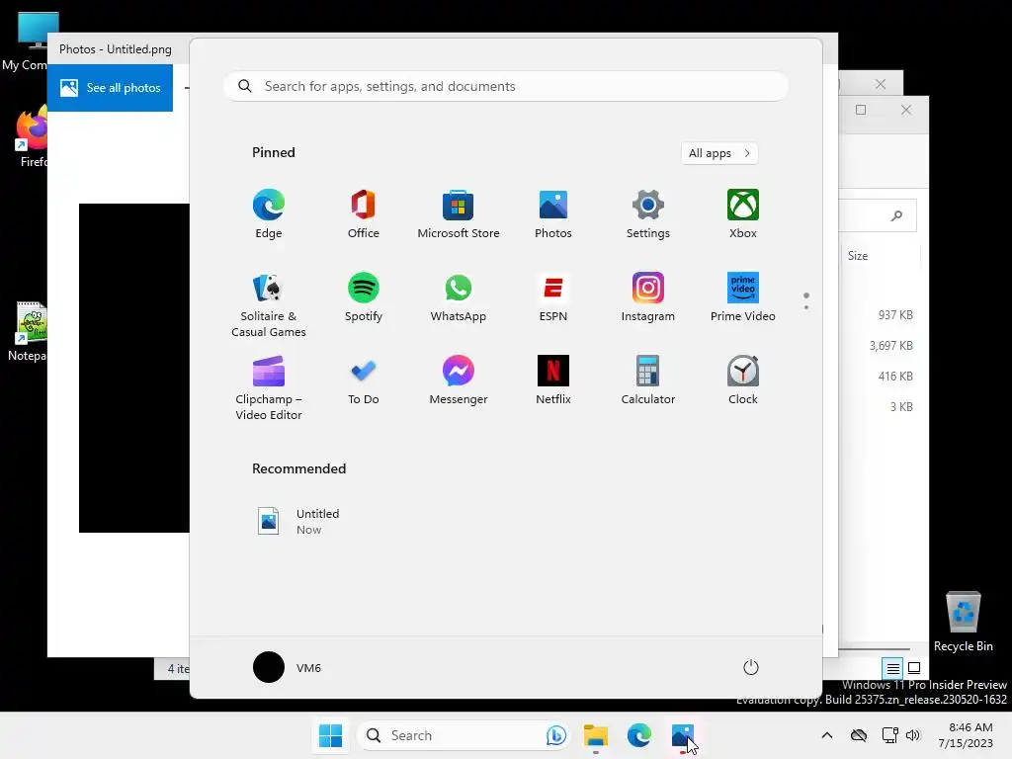This screenshot has width=1012, height=759.
Task: Open the Calculator app
Action: [x=648, y=380]
